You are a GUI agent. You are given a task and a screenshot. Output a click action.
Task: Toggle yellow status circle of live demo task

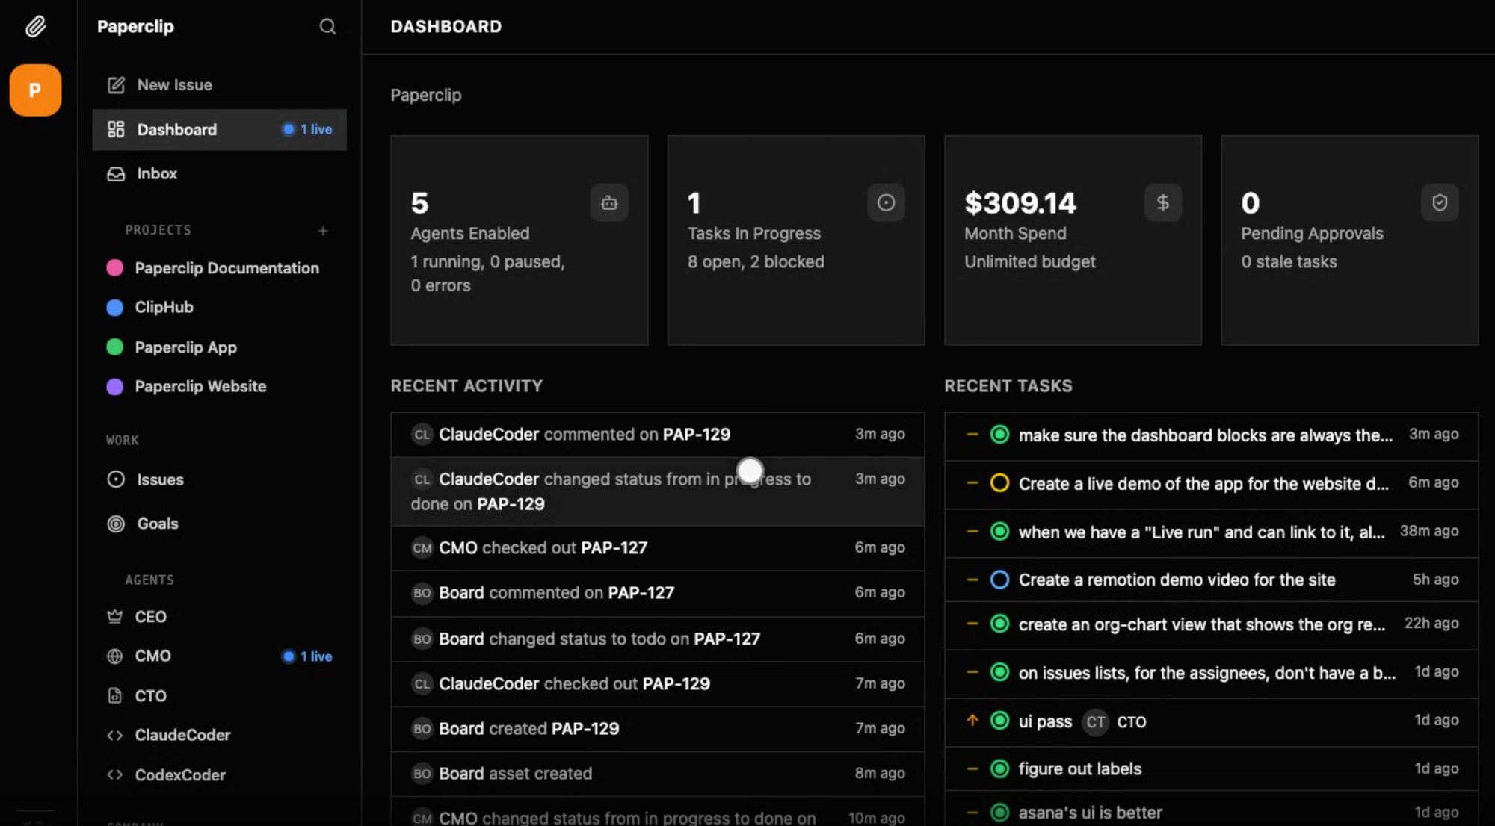(999, 483)
